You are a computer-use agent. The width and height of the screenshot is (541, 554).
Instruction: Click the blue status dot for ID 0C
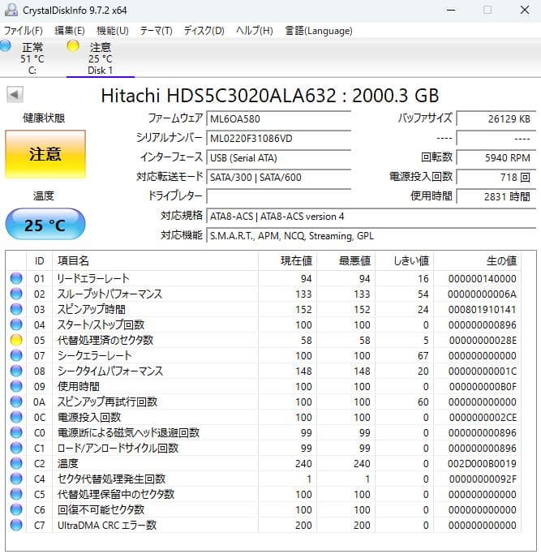(16, 417)
